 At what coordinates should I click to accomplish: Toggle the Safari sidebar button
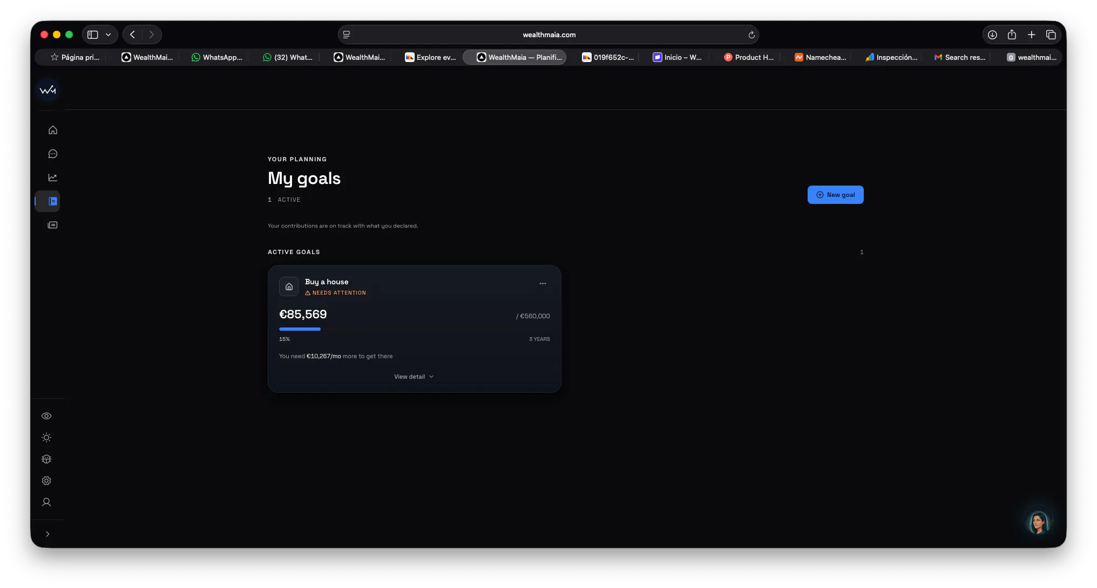tap(93, 35)
